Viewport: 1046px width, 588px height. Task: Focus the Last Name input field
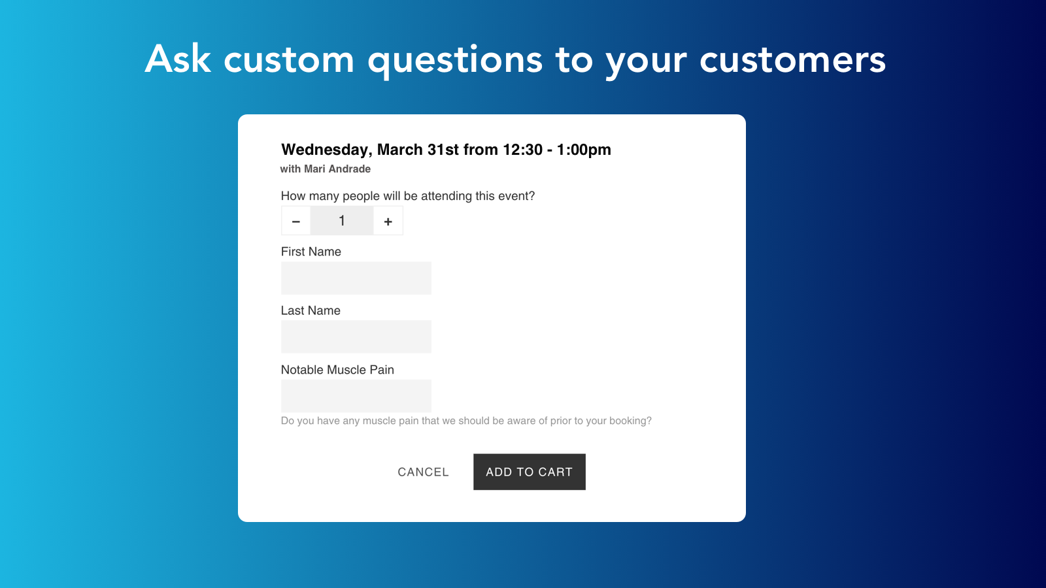(356, 337)
